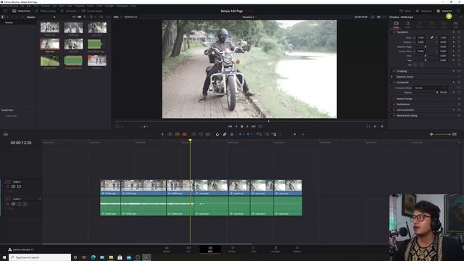Click the Overwrite Clip toolbar icon
Screen dimensions: 464x261
(x=201, y=134)
